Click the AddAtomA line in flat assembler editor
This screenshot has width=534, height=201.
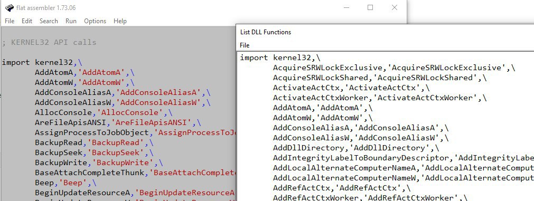(x=85, y=72)
